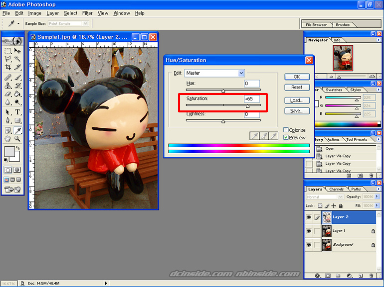Click the Hue slider handle
384x287 pixels.
coord(223,91)
